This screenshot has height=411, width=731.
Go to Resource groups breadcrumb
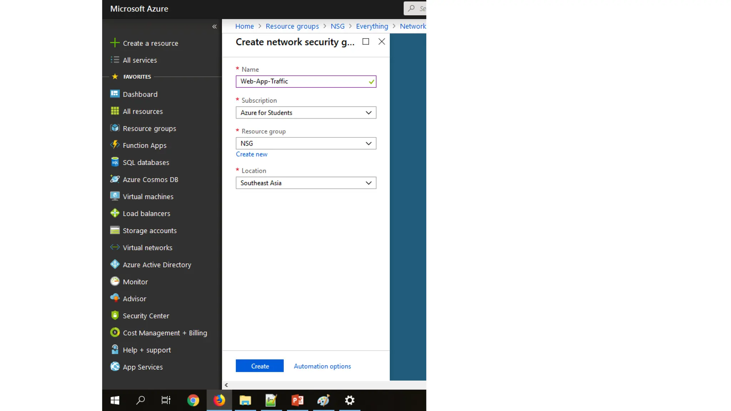tap(292, 26)
